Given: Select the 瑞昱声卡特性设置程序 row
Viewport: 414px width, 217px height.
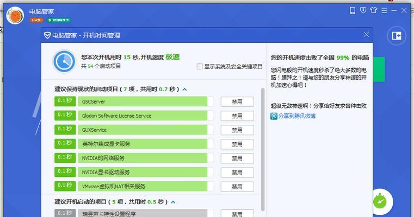Looking at the screenshot, I should 145,213.
